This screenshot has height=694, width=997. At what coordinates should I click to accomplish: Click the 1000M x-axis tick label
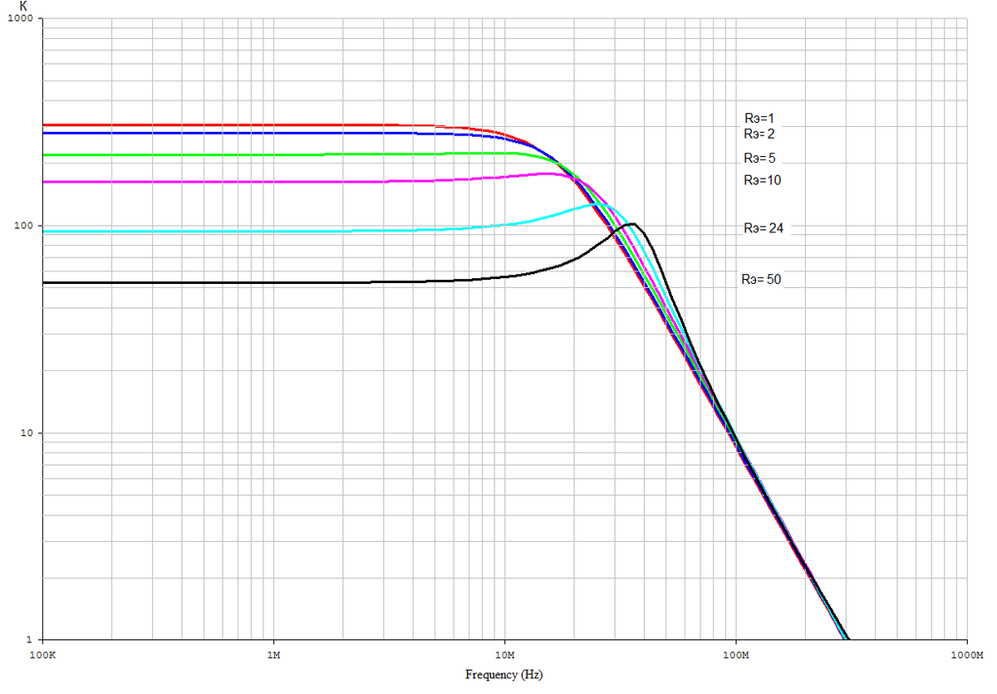point(966,655)
